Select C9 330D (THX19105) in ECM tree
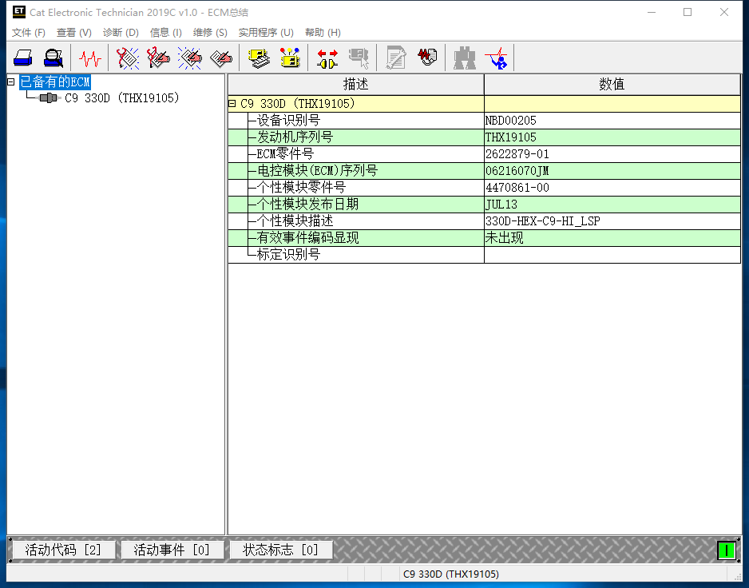Viewport: 749px width, 588px height. pyautogui.click(x=122, y=98)
